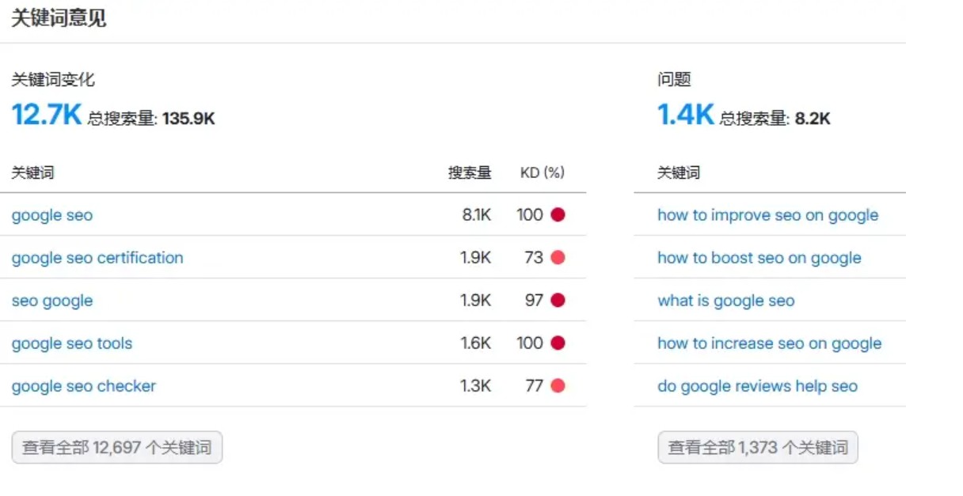The height and width of the screenshot is (496, 963).
Task: Open 'how to increase seo on google' question
Action: 769,343
